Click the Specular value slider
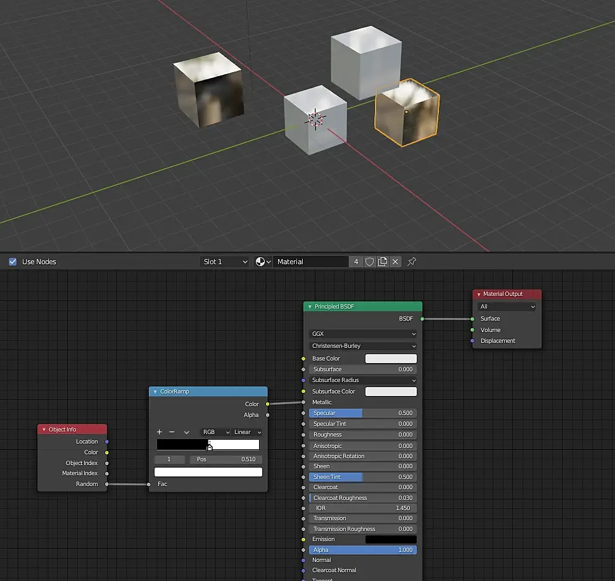The height and width of the screenshot is (581, 615). pos(363,413)
